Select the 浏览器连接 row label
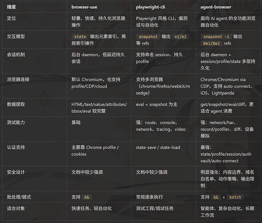 [x=18, y=79]
